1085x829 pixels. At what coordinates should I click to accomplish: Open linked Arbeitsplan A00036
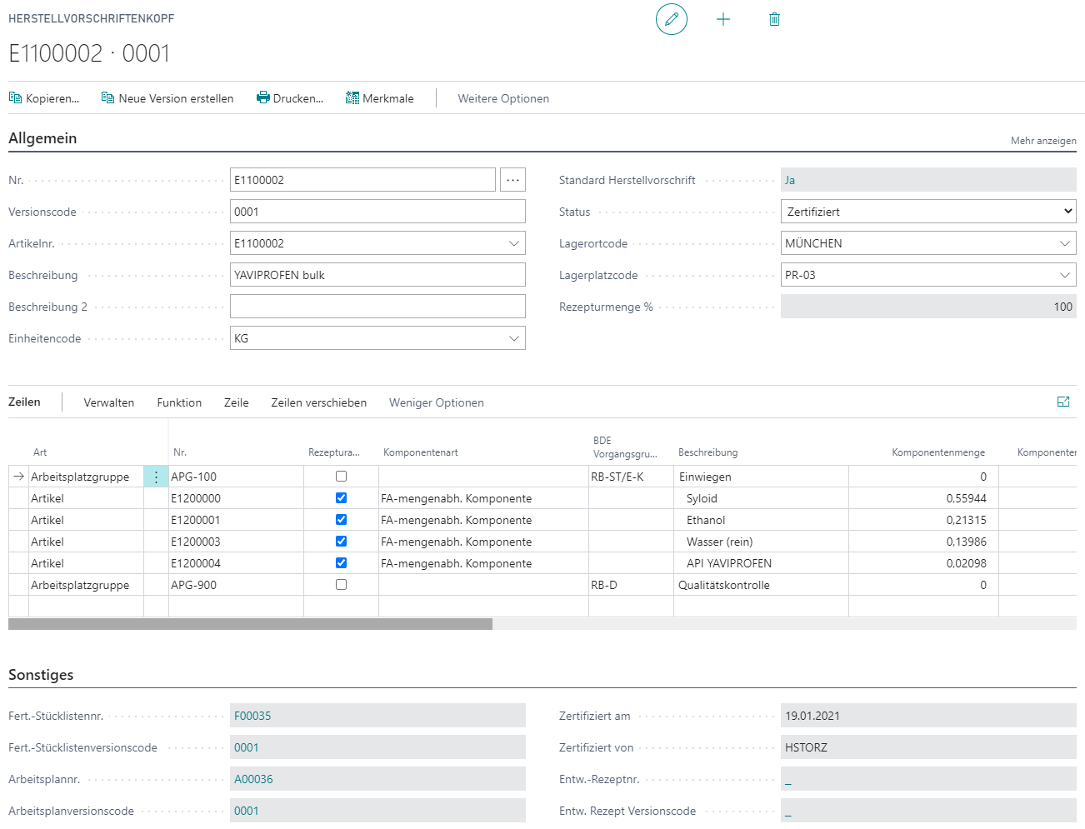point(253,779)
